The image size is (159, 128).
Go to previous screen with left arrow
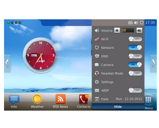(7, 63)
